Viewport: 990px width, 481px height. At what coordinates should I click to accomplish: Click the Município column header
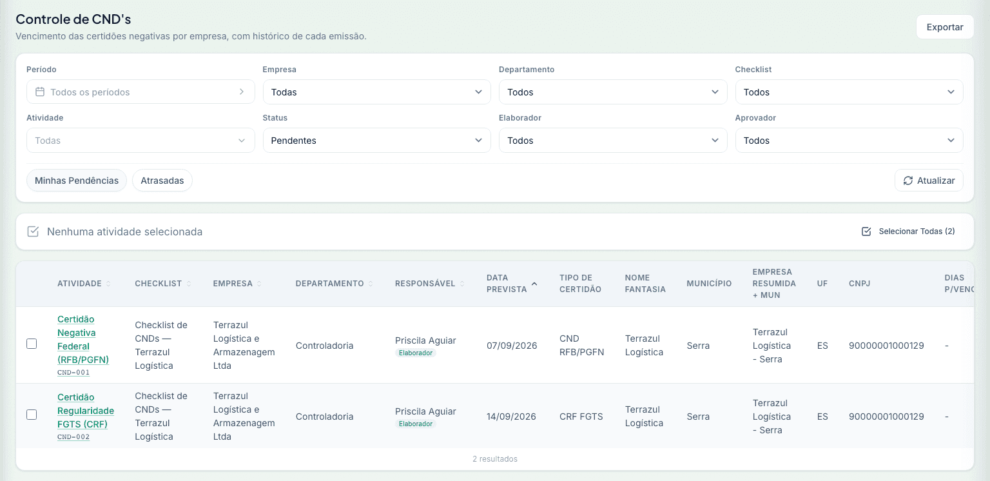(x=709, y=284)
